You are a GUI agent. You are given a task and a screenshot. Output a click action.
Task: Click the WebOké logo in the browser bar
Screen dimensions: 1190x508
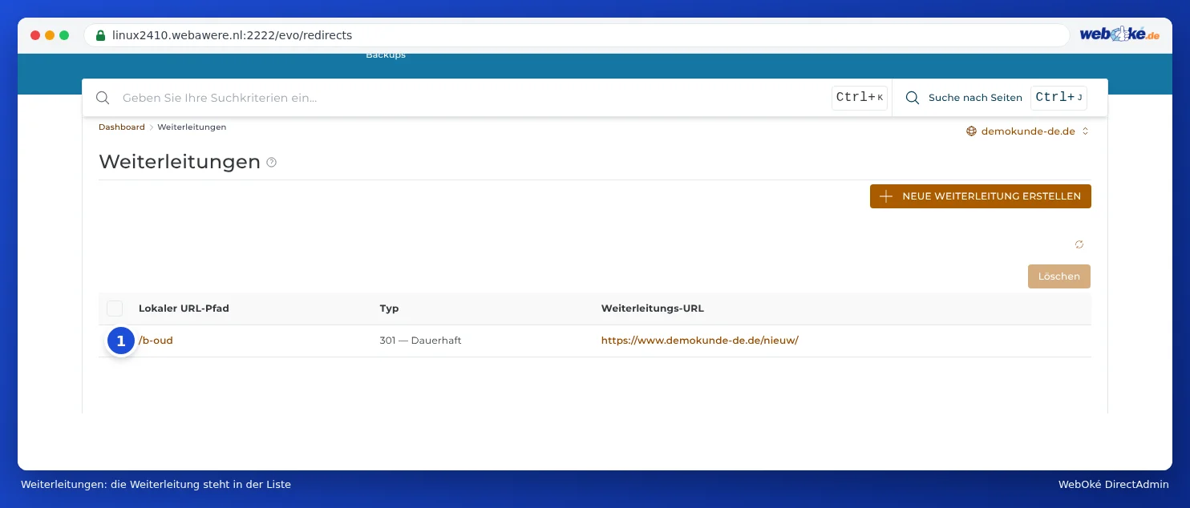point(1119,35)
